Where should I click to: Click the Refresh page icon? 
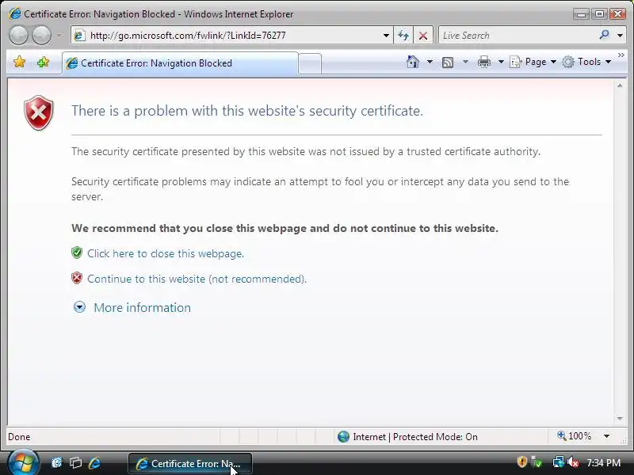point(403,36)
